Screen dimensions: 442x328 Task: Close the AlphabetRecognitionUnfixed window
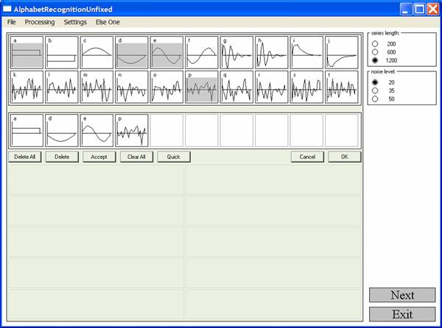pyautogui.click(x=432, y=9)
